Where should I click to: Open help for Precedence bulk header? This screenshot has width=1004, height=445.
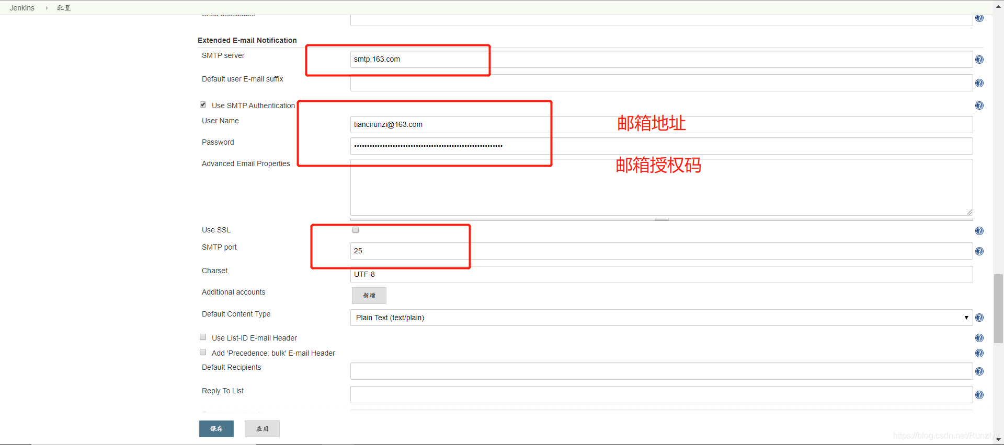pyautogui.click(x=979, y=353)
